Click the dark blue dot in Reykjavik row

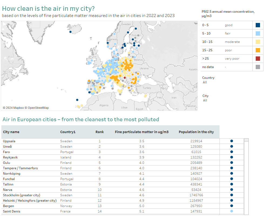[232, 157]
